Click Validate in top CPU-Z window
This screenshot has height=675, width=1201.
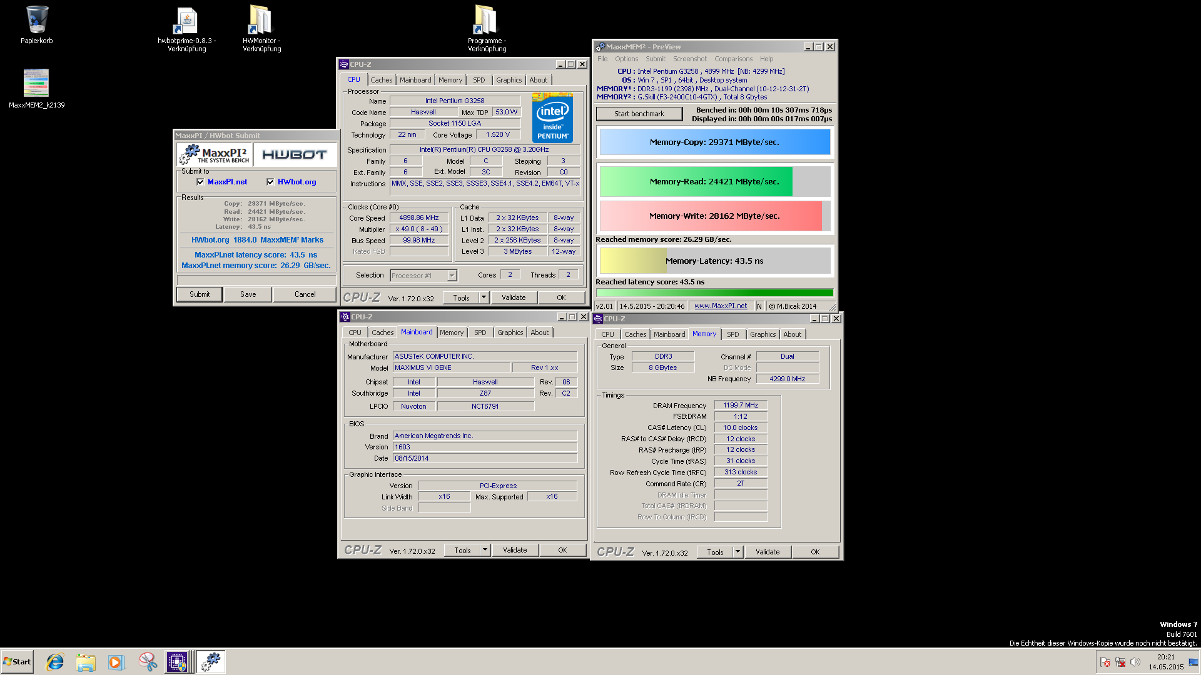point(514,298)
